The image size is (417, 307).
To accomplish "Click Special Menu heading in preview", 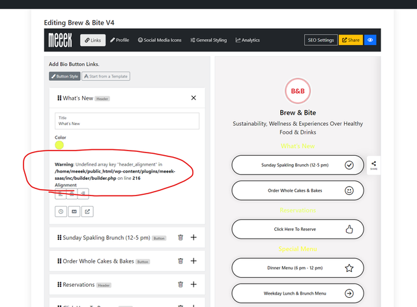I will pos(298,249).
